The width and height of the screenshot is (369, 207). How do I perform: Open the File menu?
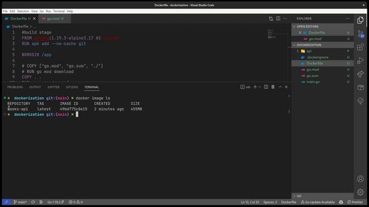click(x=5, y=11)
